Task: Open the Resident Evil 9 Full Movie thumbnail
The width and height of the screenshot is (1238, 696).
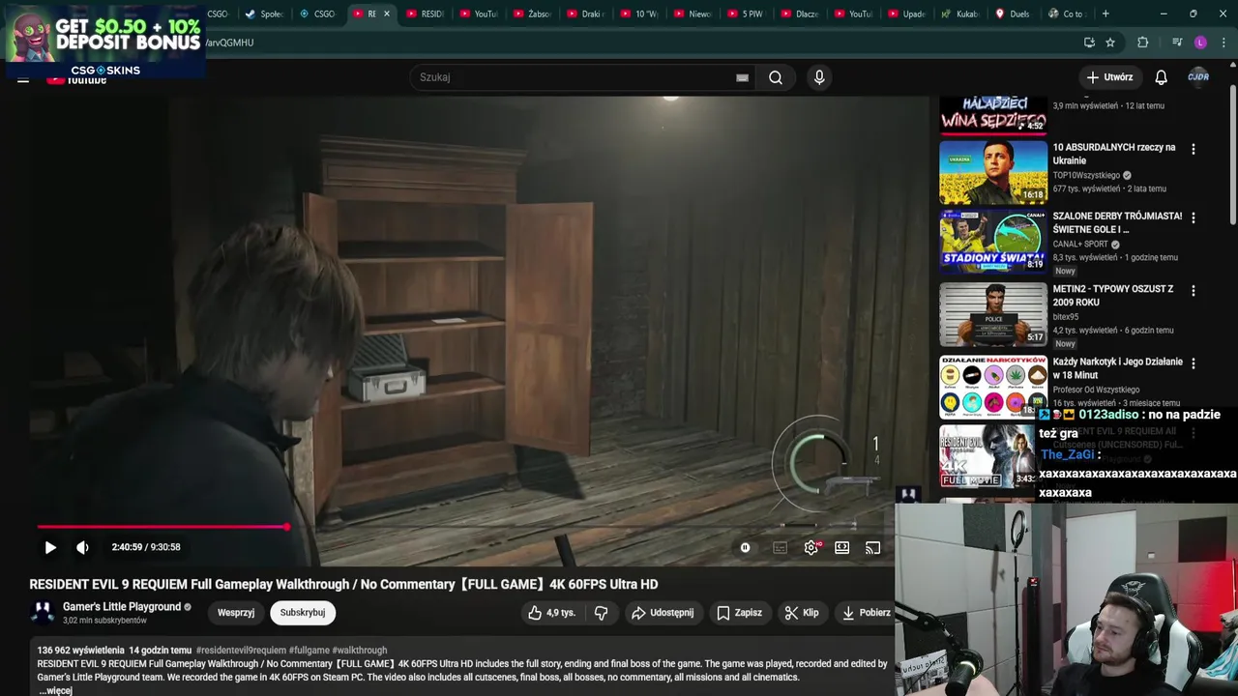Action: coord(987,456)
